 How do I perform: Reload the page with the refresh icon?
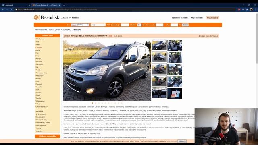(x=11, y=10)
